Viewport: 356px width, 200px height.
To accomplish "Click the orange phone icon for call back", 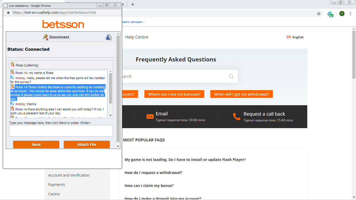I will pyautogui.click(x=237, y=116).
